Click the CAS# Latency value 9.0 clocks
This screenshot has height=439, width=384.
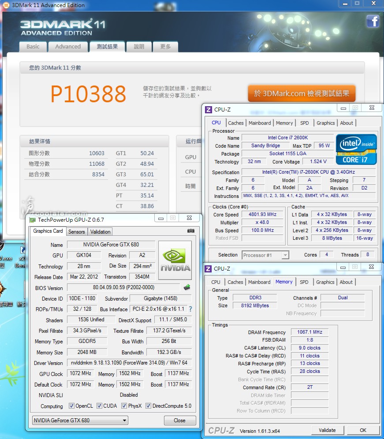point(310,348)
